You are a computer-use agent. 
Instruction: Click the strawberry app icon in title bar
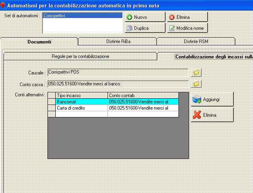pyautogui.click(x=3, y=5)
